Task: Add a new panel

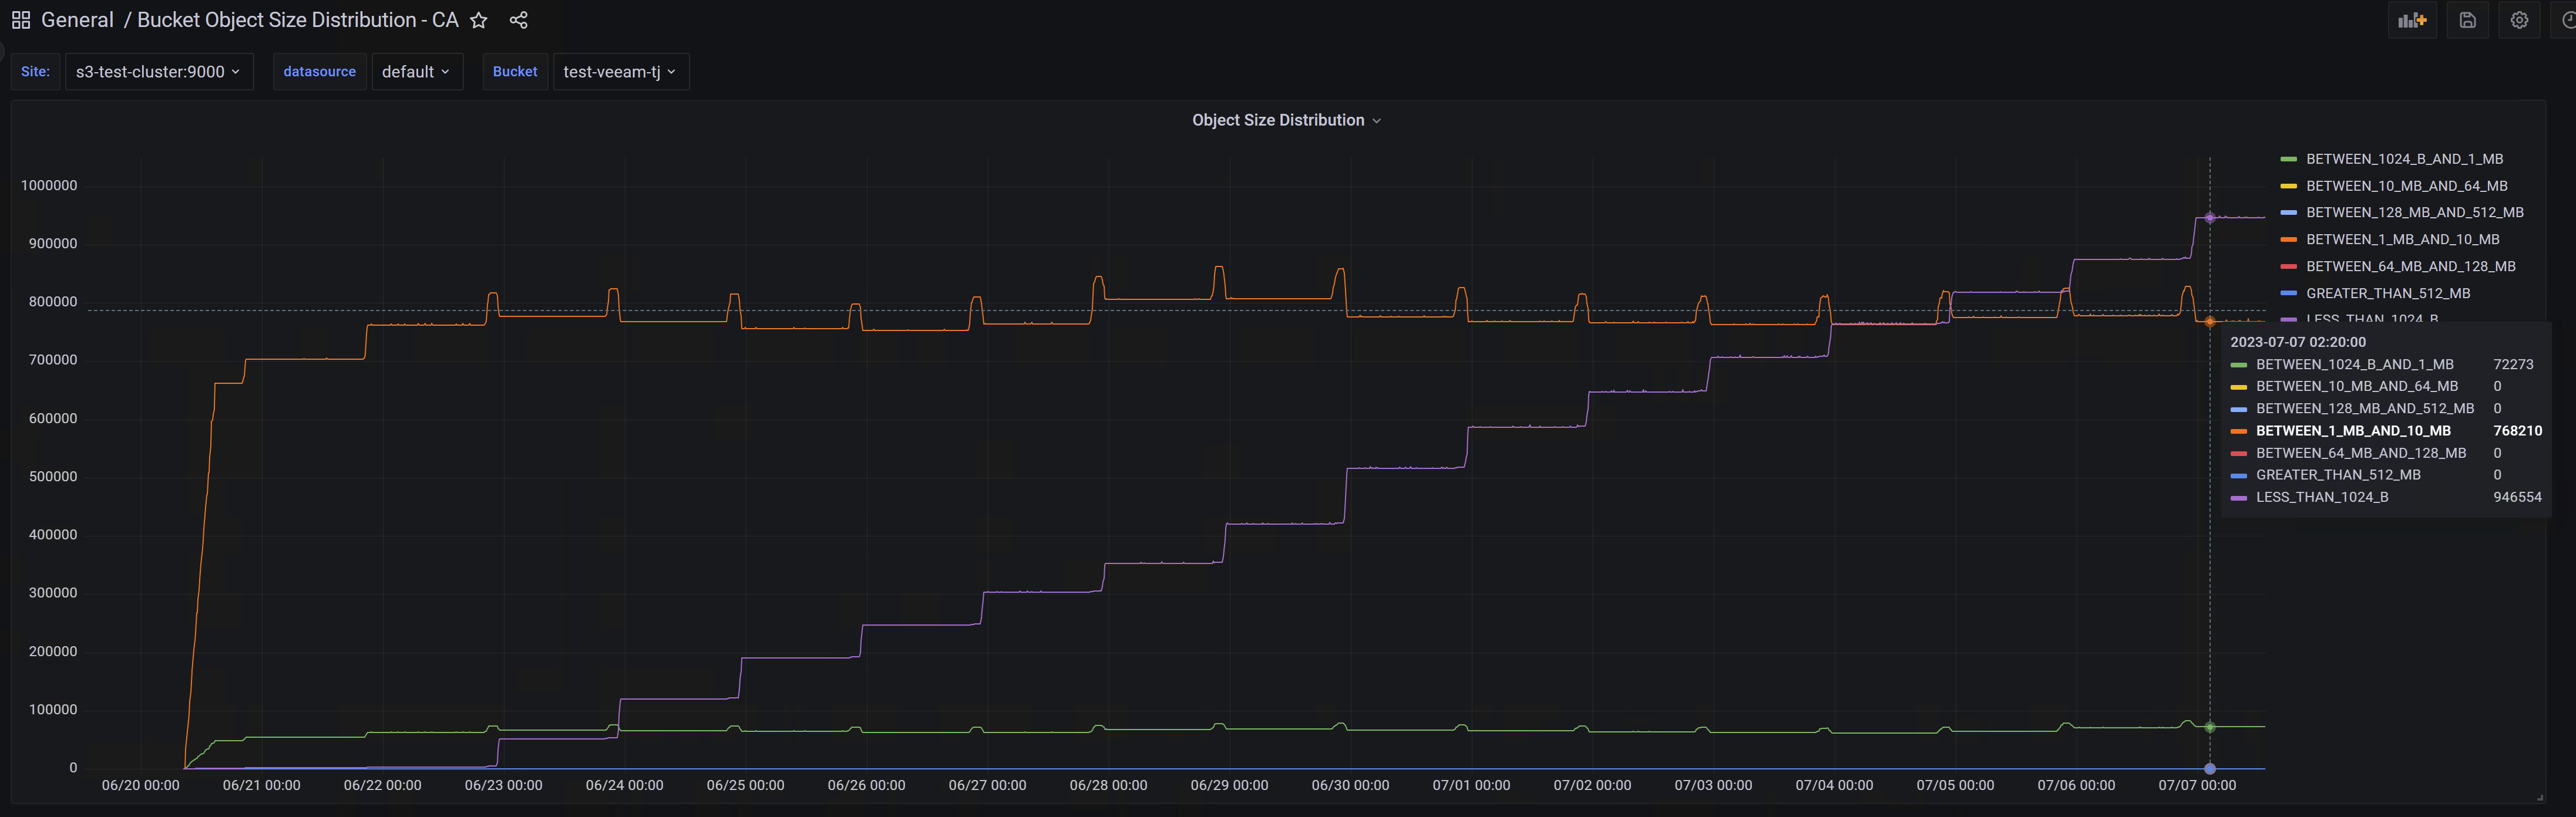Action: pyautogui.click(x=2412, y=20)
